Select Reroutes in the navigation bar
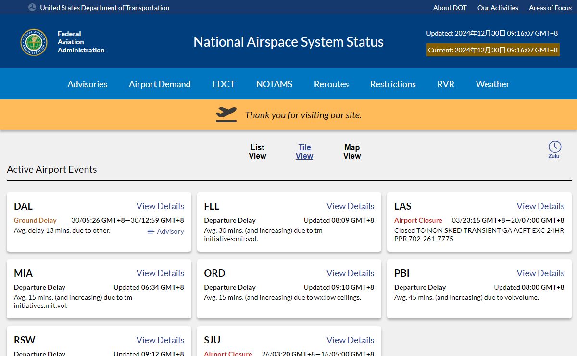 coord(331,84)
